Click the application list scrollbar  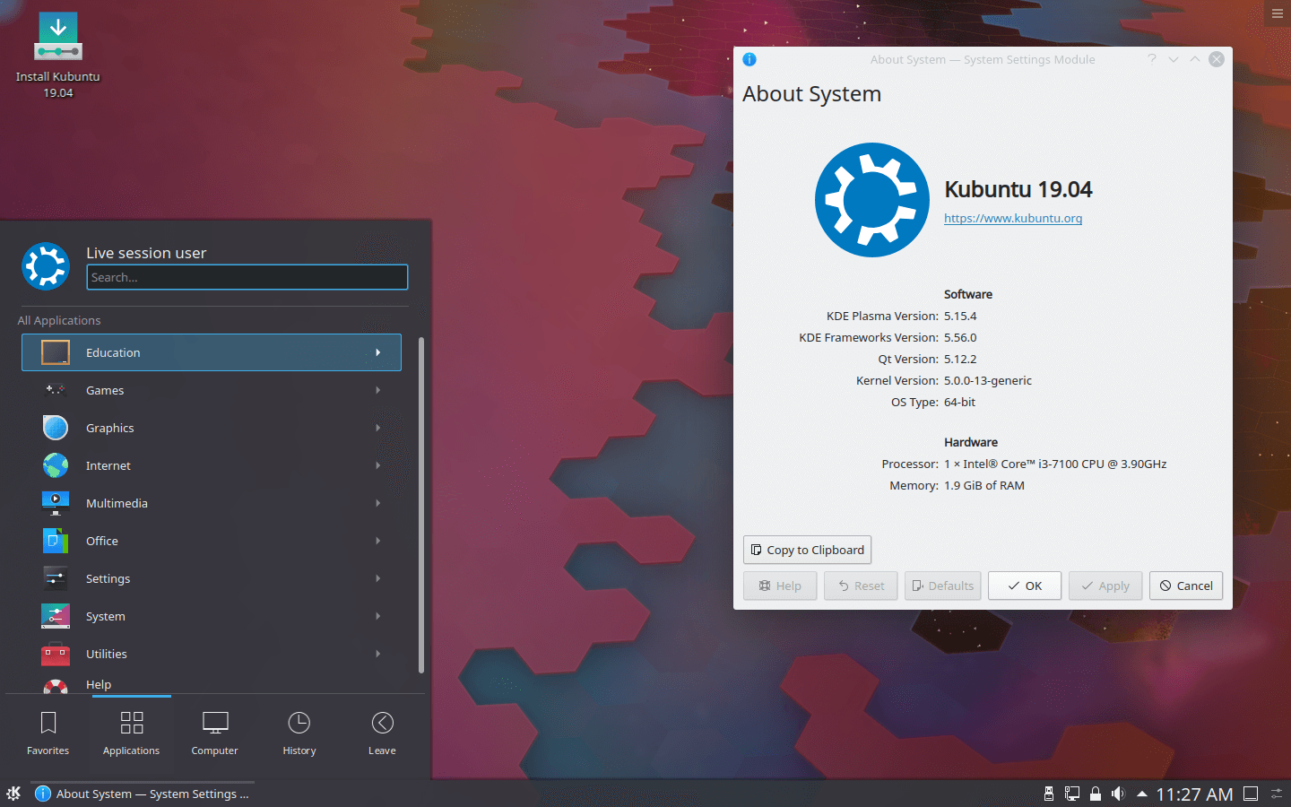tap(421, 505)
